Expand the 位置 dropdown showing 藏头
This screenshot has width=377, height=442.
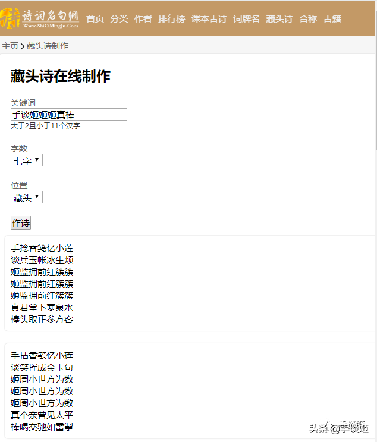click(27, 197)
